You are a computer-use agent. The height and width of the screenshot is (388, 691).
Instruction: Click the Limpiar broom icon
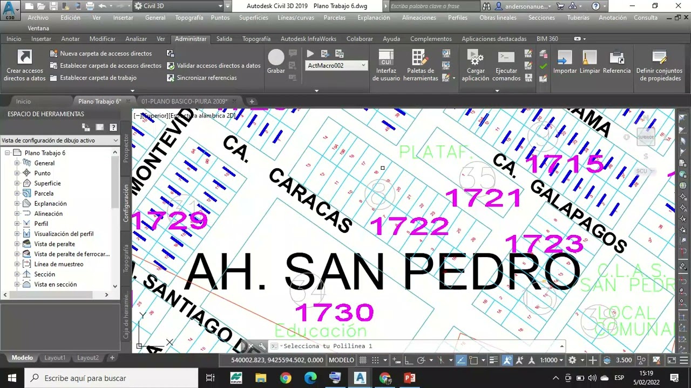click(590, 57)
